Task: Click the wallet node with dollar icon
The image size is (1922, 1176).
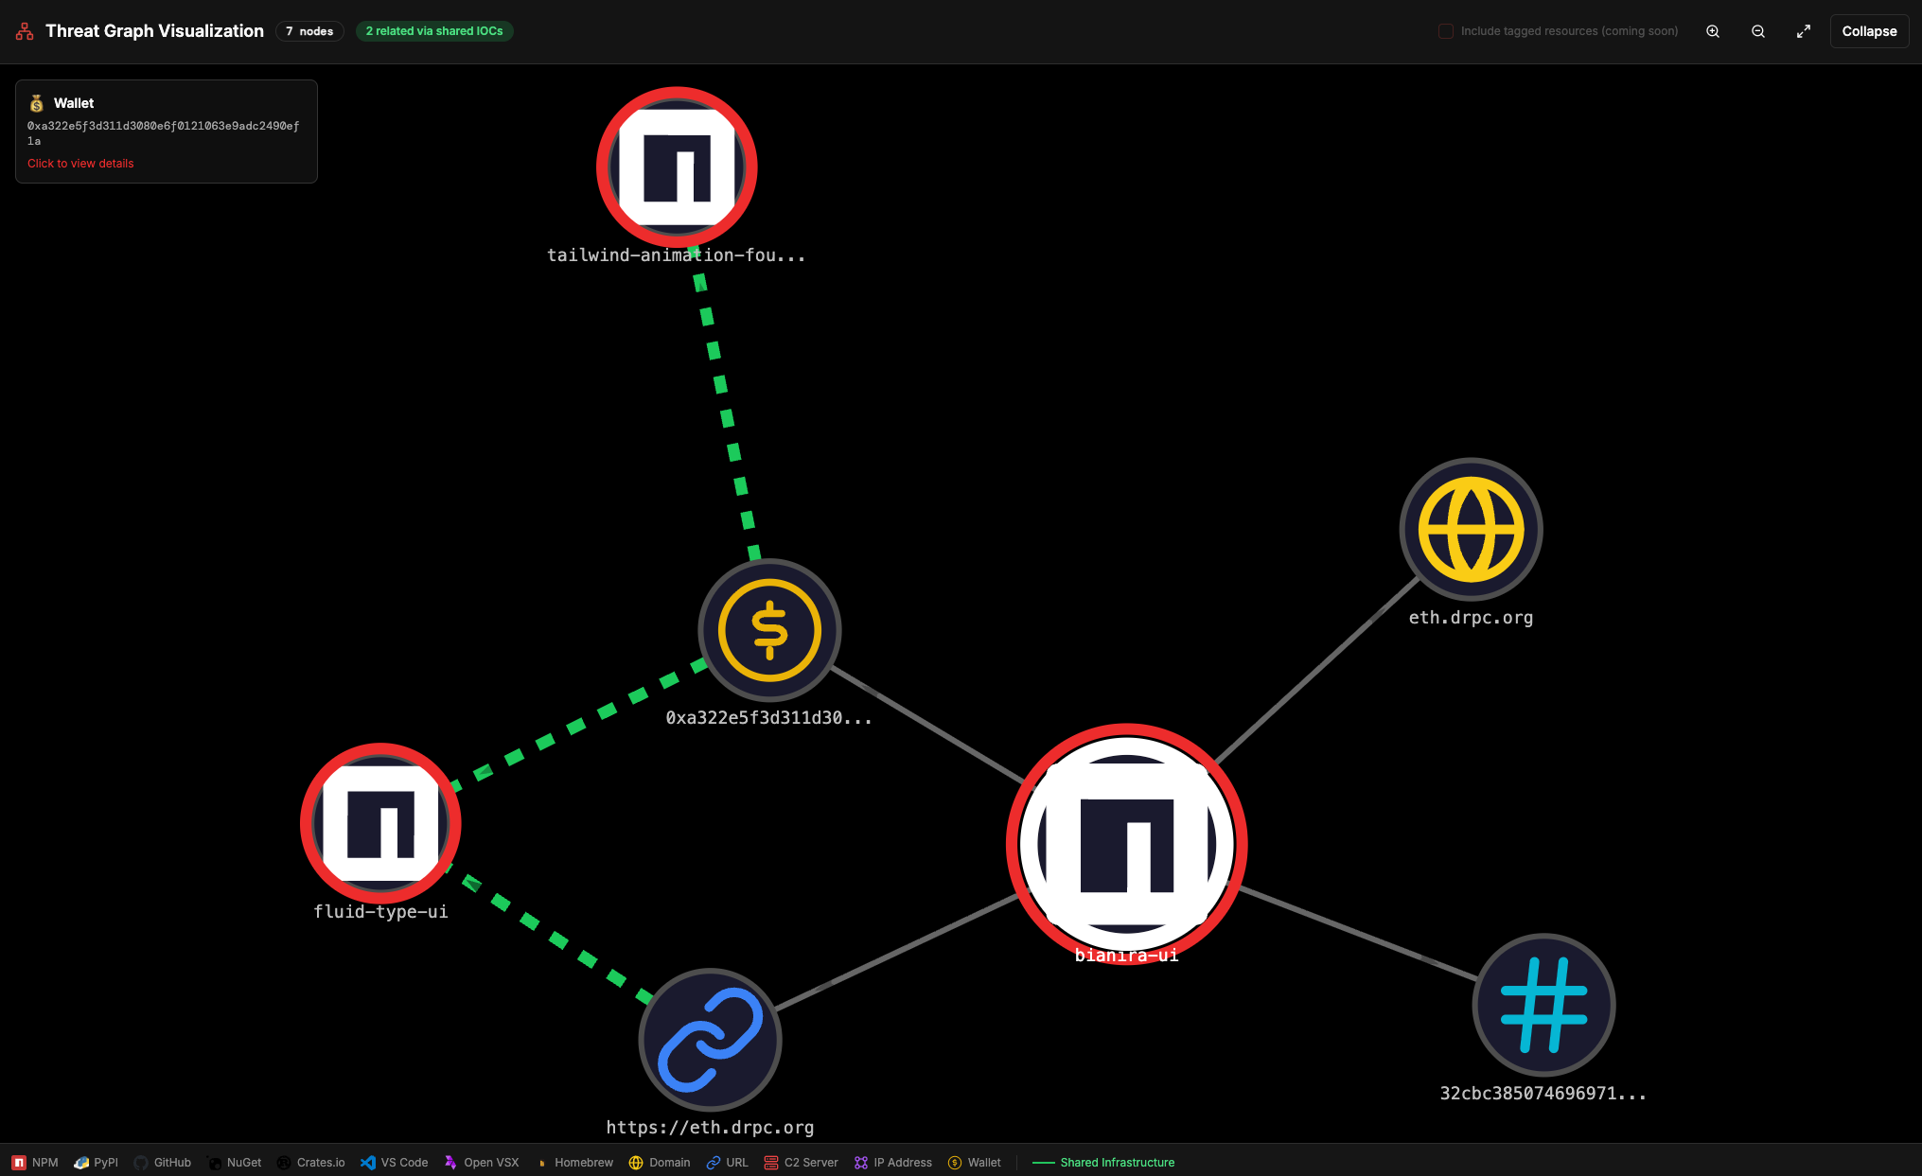Action: [769, 630]
